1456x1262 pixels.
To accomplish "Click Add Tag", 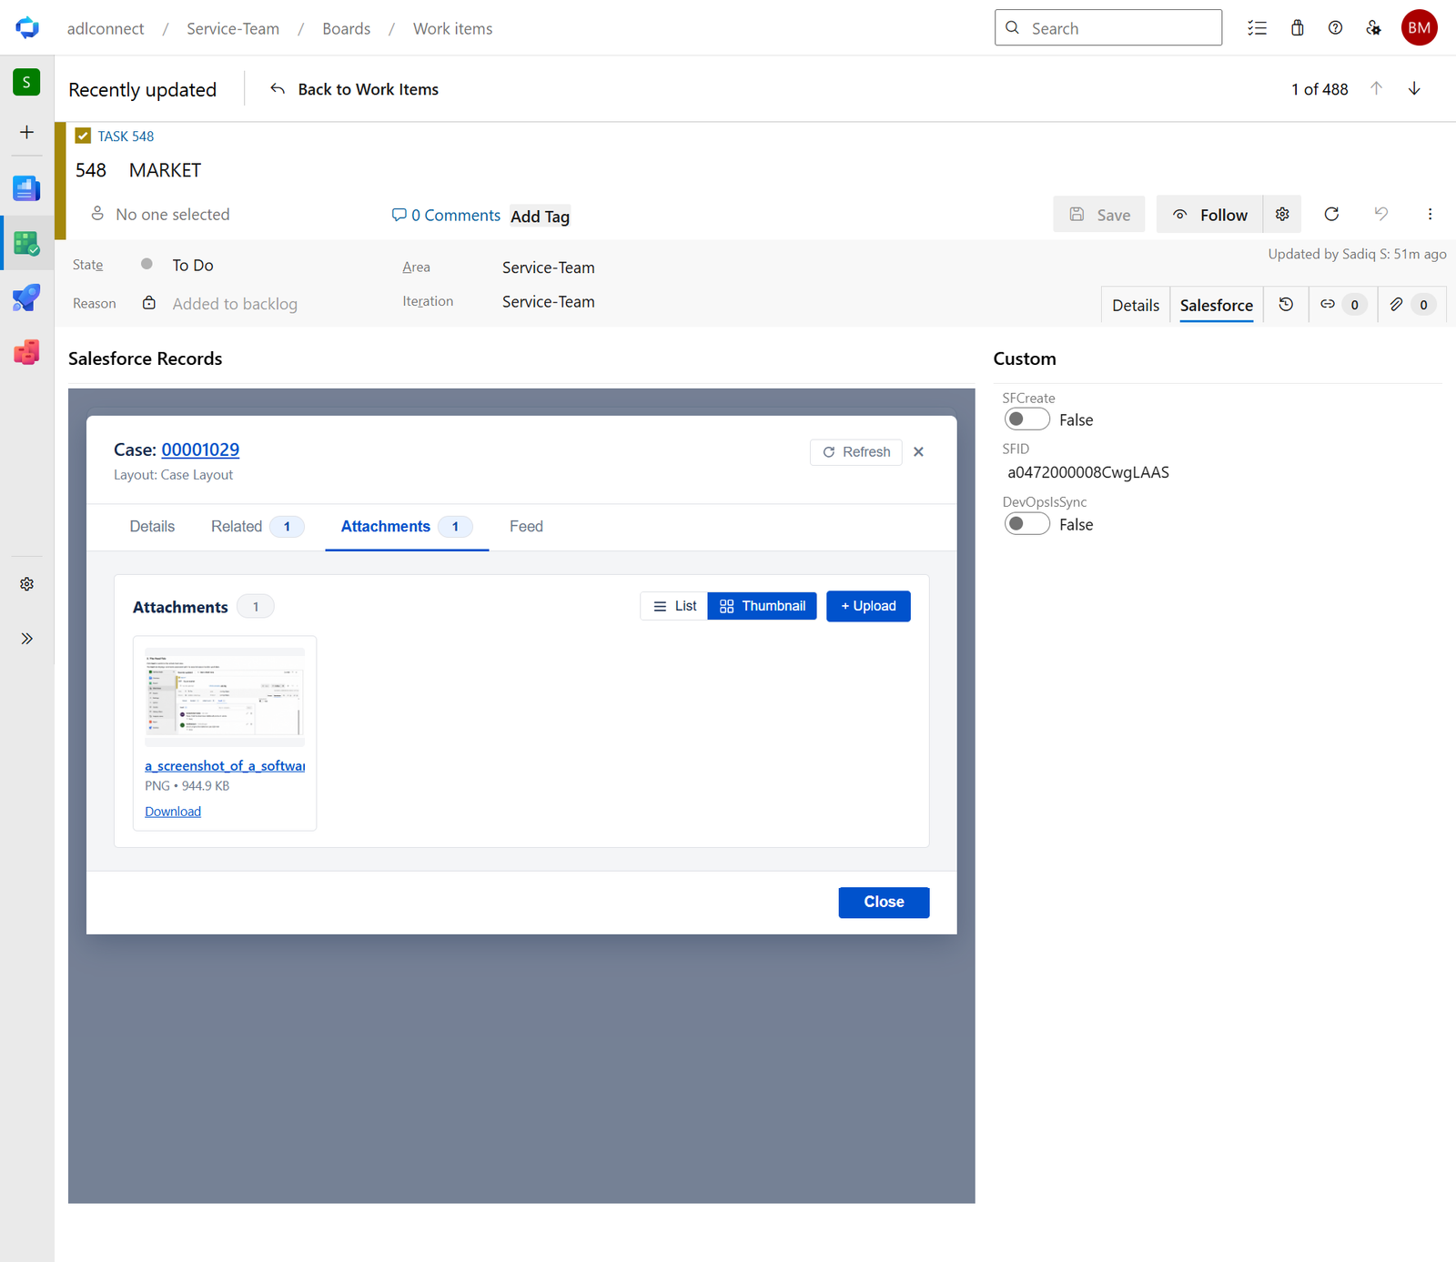I will point(540,217).
